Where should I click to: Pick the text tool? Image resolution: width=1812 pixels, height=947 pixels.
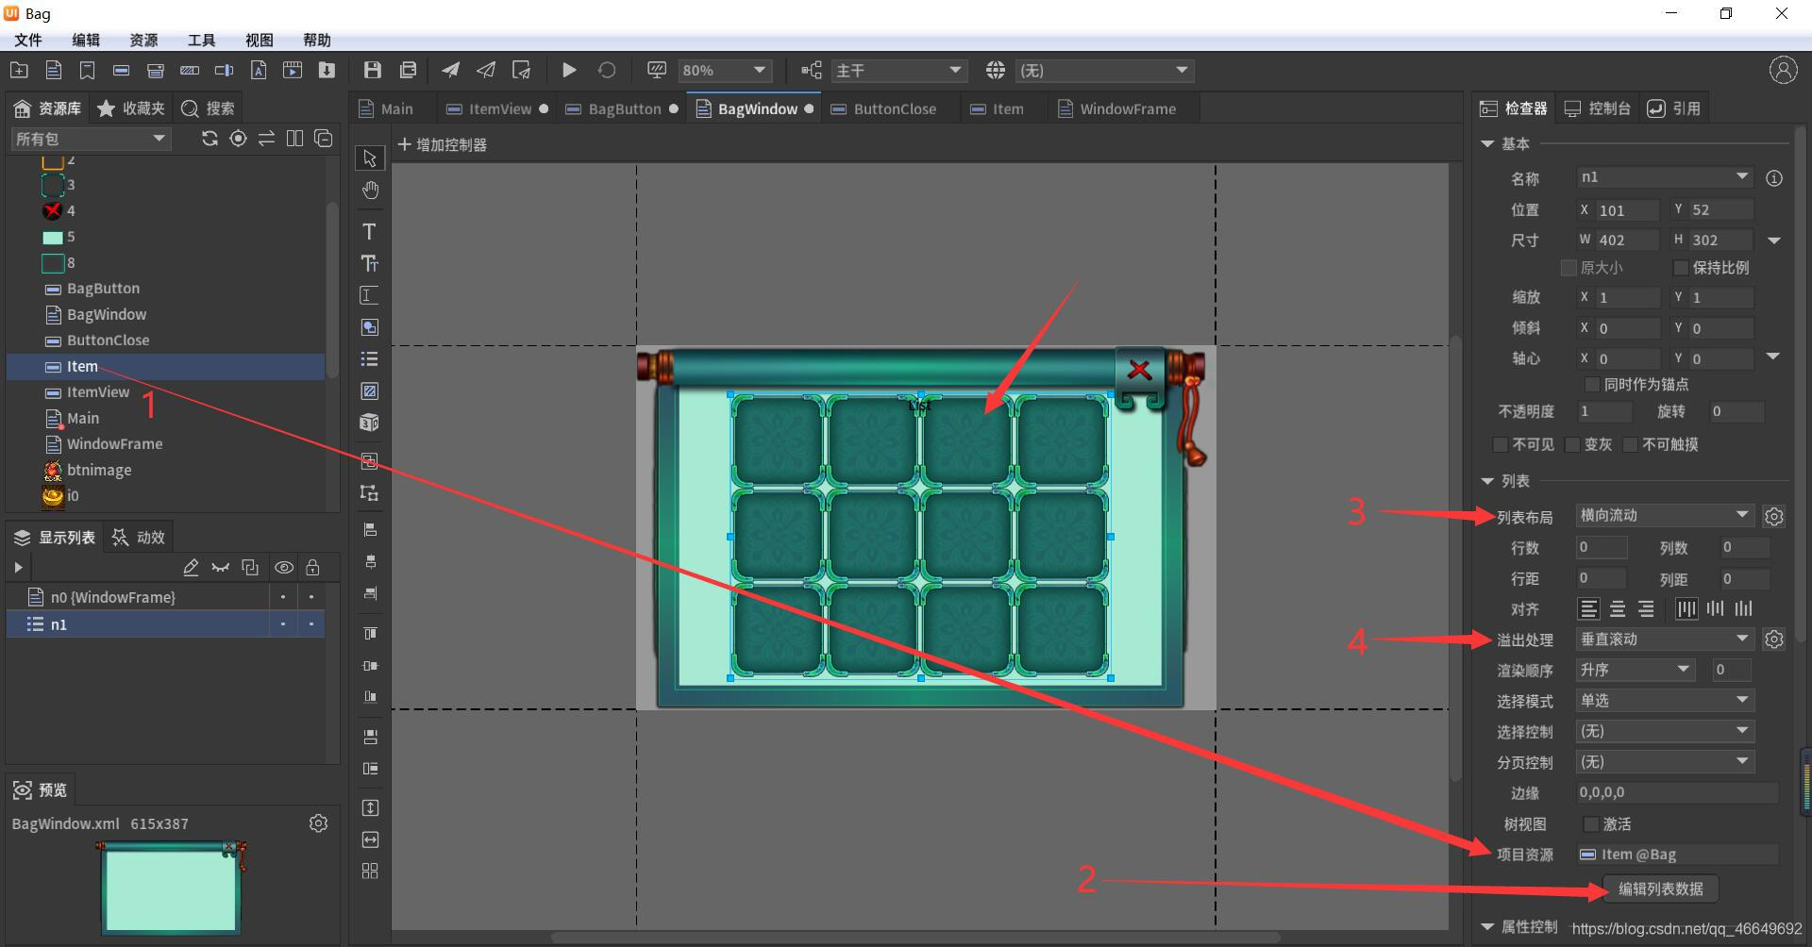[369, 232]
